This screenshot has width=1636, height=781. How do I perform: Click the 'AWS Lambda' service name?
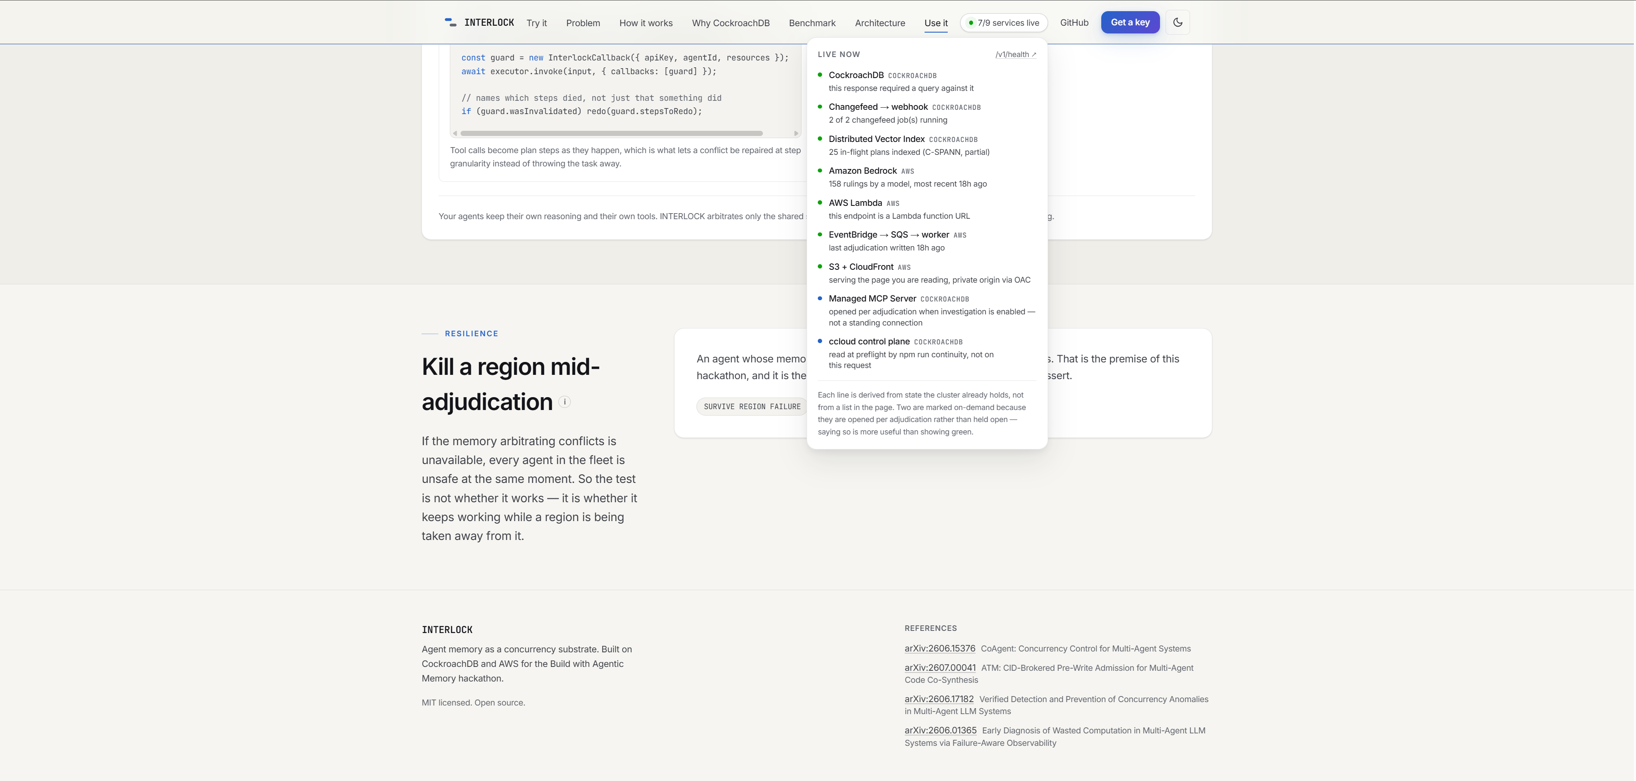(x=855, y=202)
